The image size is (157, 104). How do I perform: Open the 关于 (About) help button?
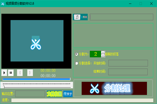tap(68, 94)
